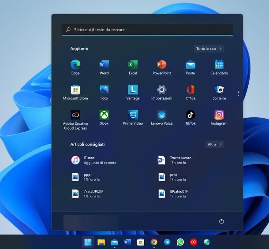Open the Prime Video app
Screen dimensions: 269x249
pos(133,118)
